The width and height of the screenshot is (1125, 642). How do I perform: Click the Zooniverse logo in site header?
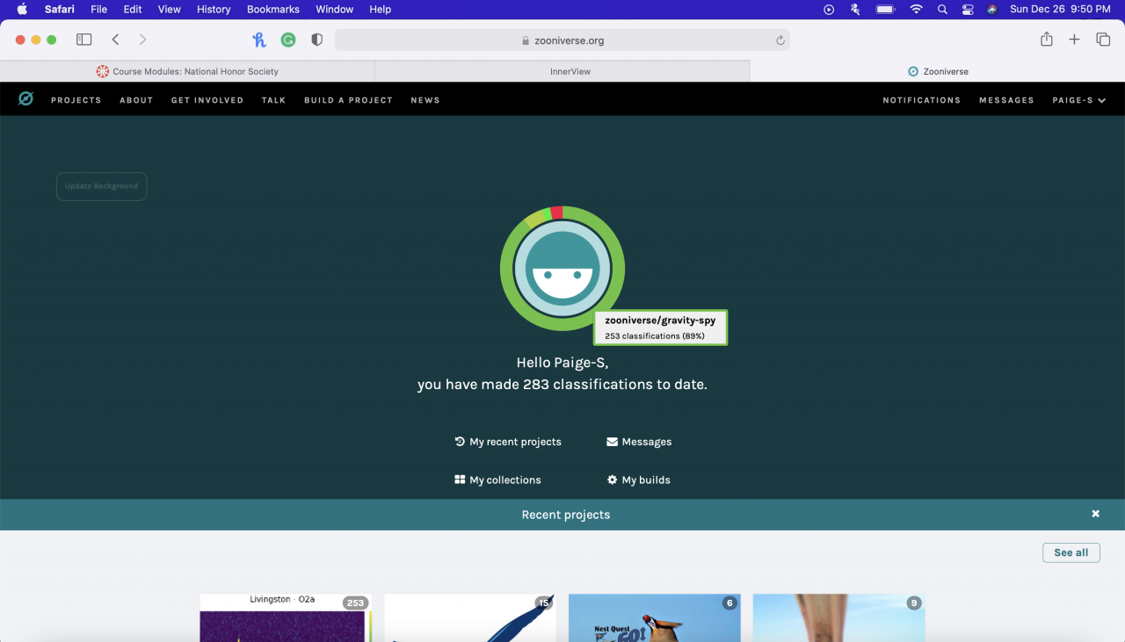click(25, 99)
